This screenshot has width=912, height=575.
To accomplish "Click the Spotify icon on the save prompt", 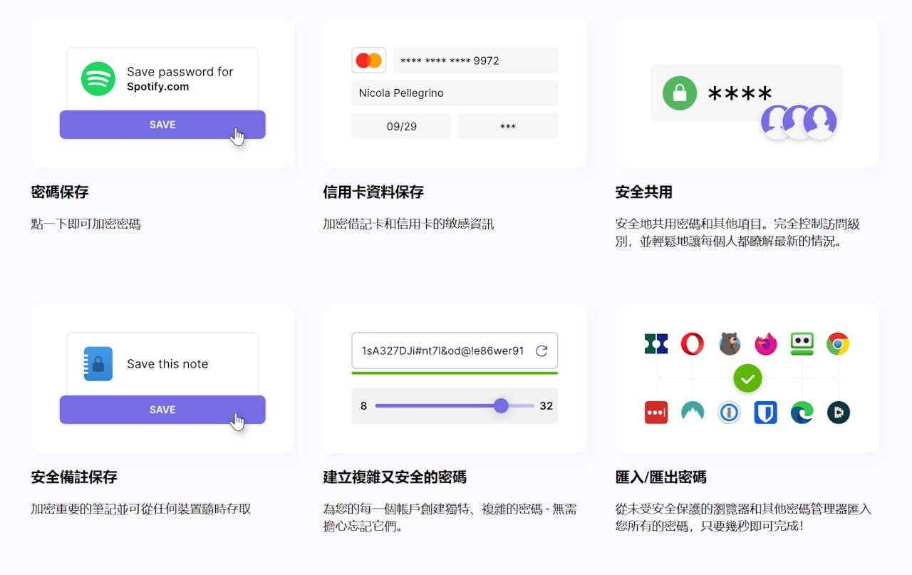I will tap(98, 78).
